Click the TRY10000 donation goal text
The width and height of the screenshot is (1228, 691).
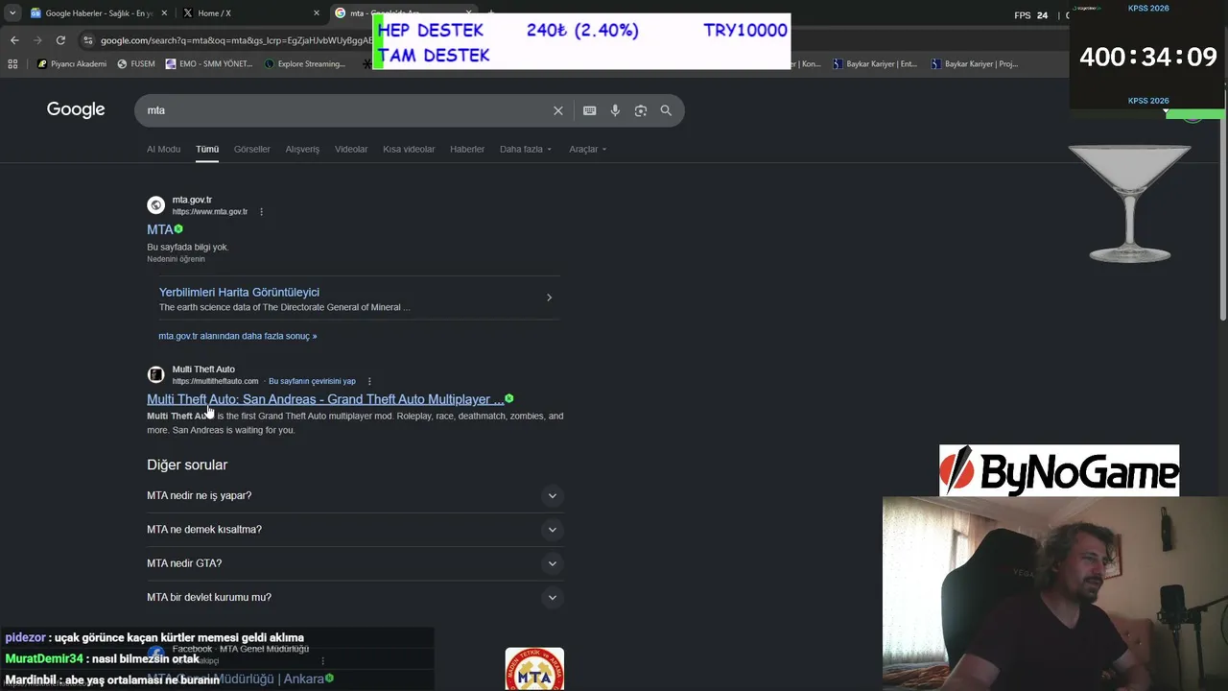click(745, 30)
